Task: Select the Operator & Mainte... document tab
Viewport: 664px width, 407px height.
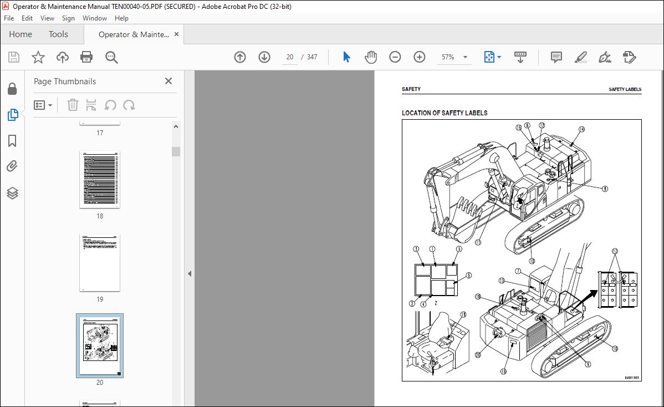Action: tap(134, 34)
